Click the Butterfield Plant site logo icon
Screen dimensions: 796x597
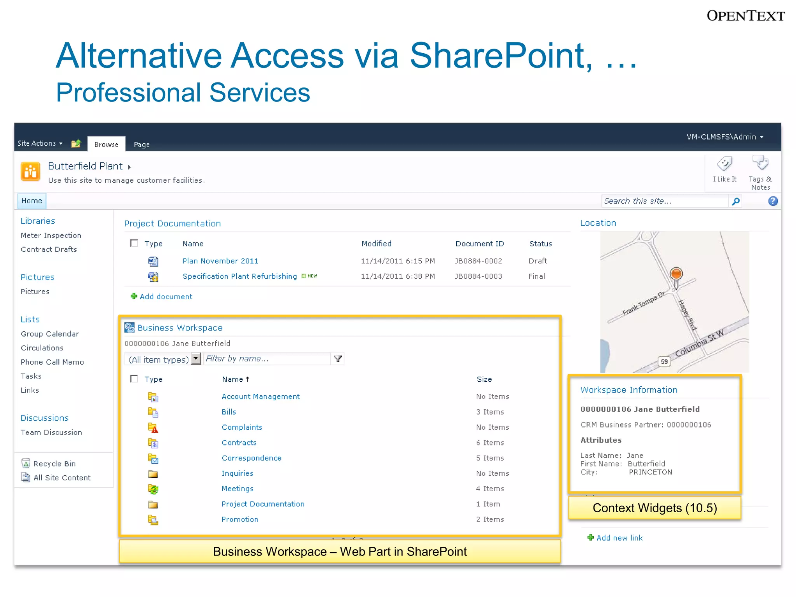pyautogui.click(x=30, y=171)
